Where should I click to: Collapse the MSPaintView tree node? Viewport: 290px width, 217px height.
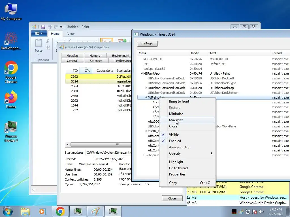(x=146, y=97)
